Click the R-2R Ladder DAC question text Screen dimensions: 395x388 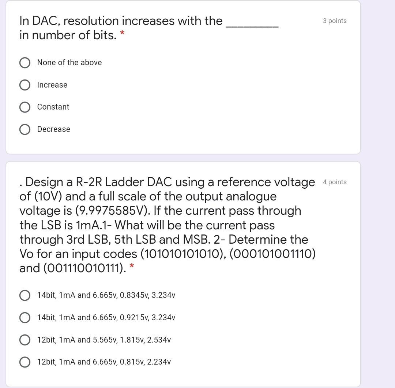(x=165, y=223)
